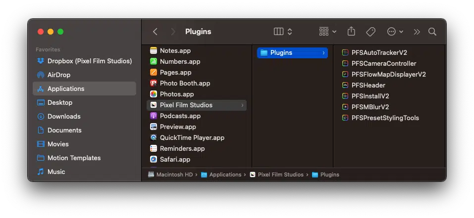Jump to Pixel Film Studios in path bar
Image resolution: width=474 pixels, height=218 pixels.
click(276, 174)
